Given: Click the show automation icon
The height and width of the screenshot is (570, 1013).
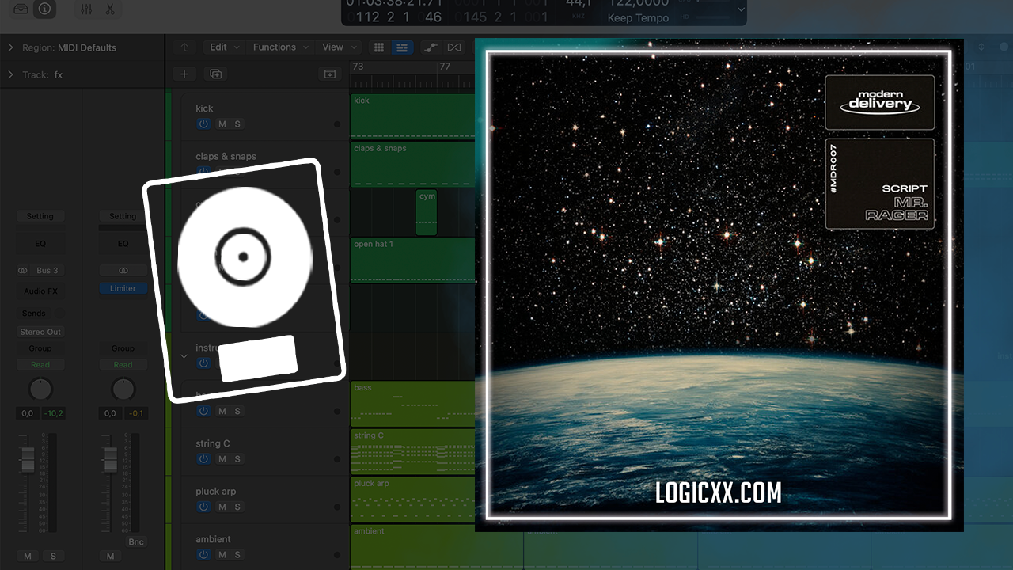Looking at the screenshot, I should 431,47.
